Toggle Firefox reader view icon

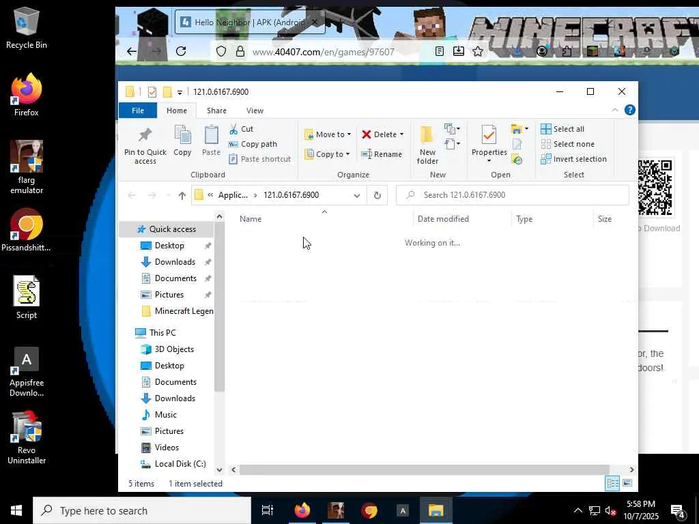[440, 51]
